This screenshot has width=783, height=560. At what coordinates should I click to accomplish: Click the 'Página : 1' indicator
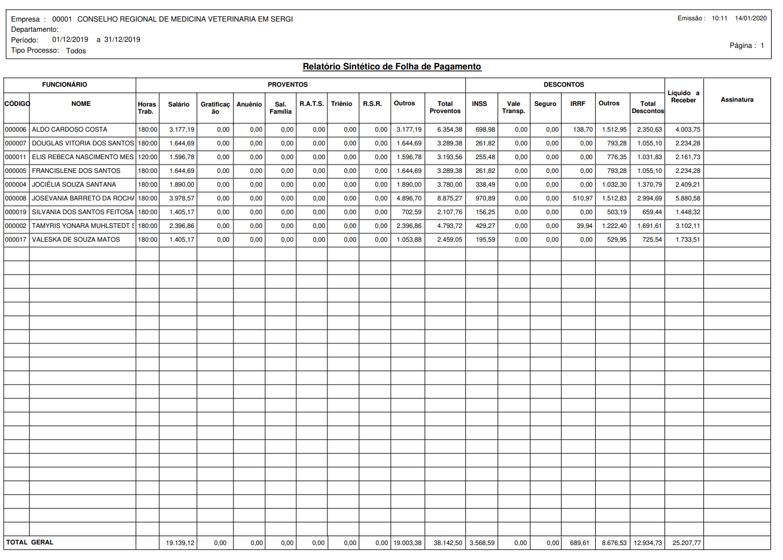click(x=746, y=45)
